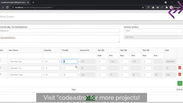Reload the invoice page
This screenshot has height=103, width=183.
pos(7,7)
